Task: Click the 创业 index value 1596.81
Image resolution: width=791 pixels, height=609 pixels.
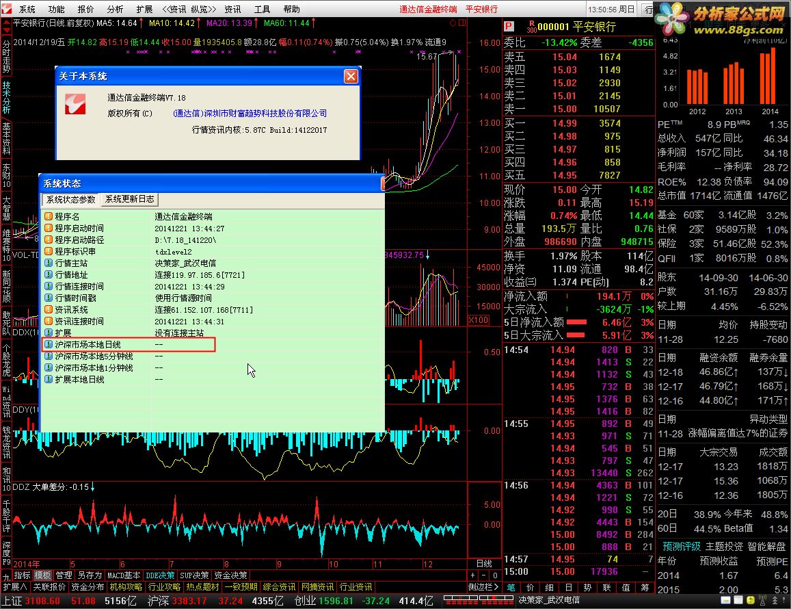Action: (x=335, y=601)
